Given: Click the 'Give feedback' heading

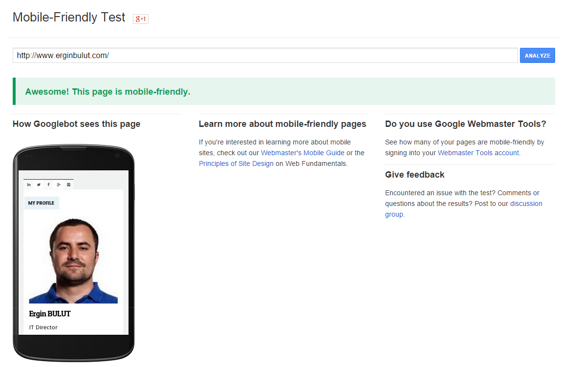Looking at the screenshot, I should pos(414,175).
